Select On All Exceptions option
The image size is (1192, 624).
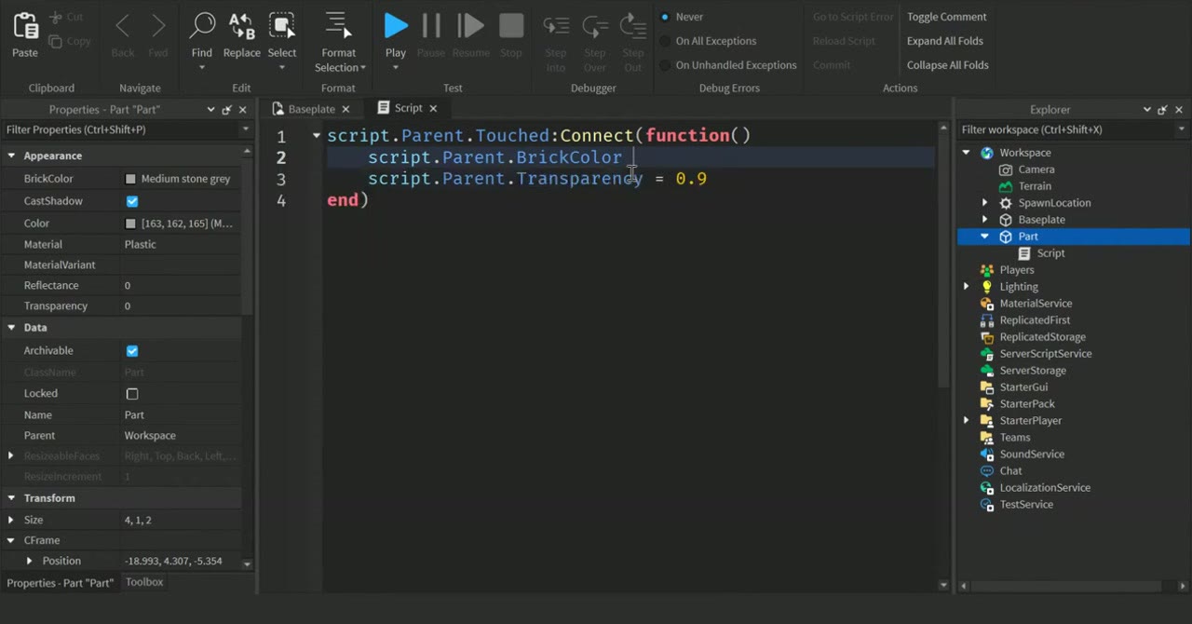pos(665,41)
